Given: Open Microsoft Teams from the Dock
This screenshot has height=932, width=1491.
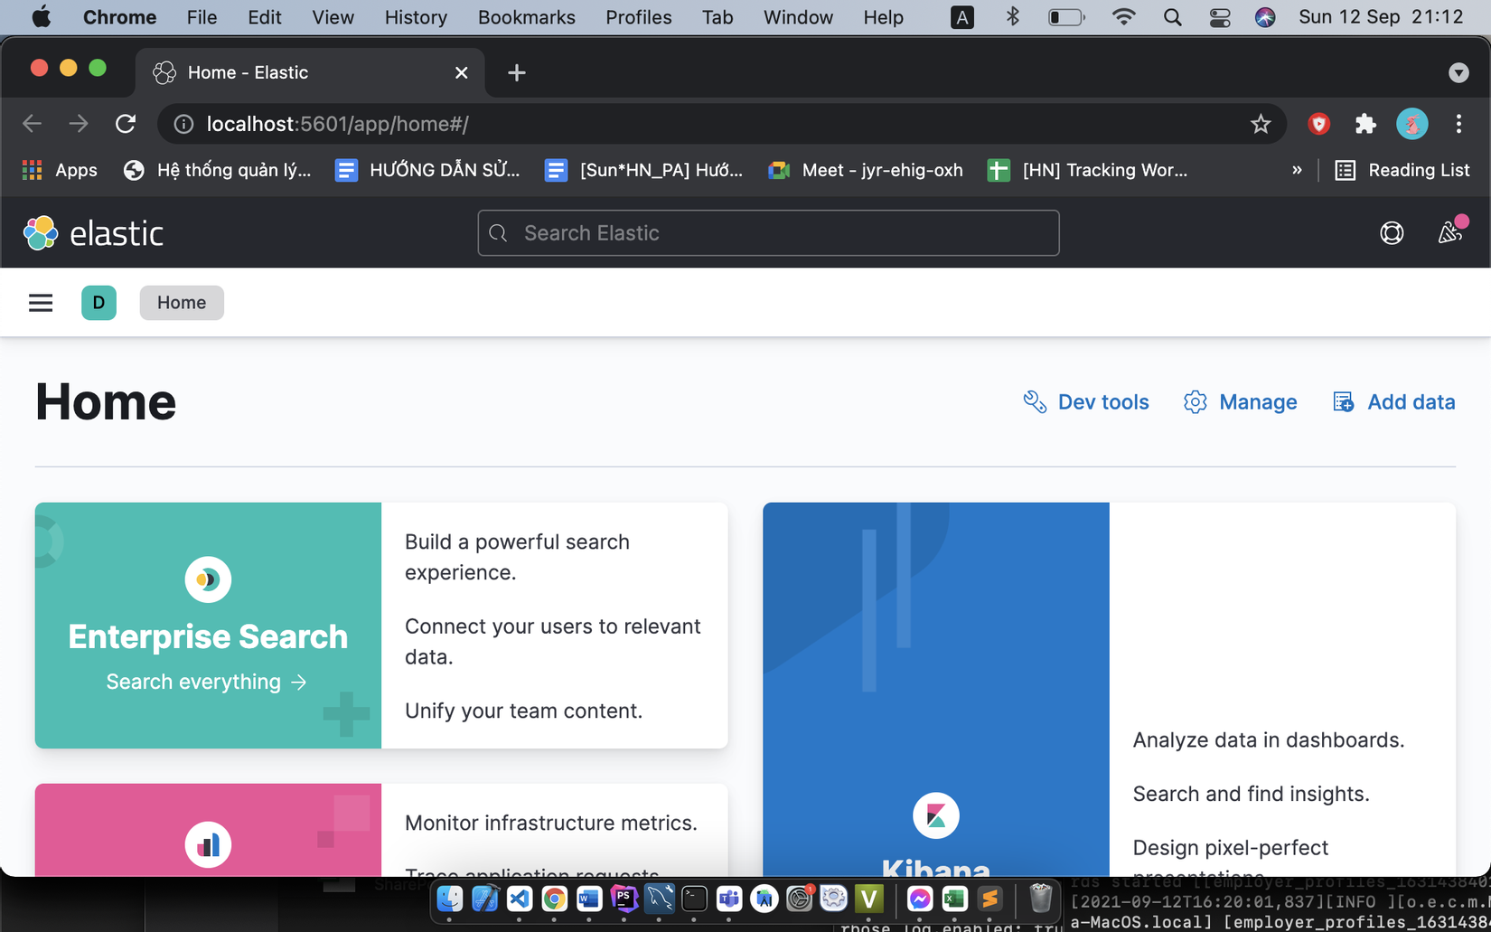Looking at the screenshot, I should (729, 899).
